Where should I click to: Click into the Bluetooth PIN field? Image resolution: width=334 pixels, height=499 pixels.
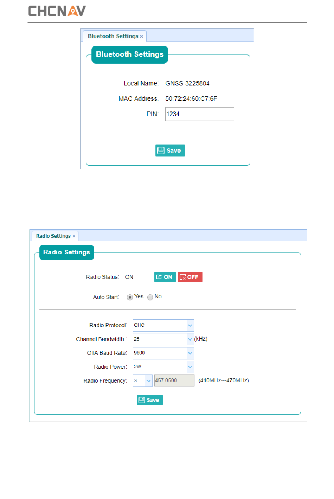[x=200, y=114]
